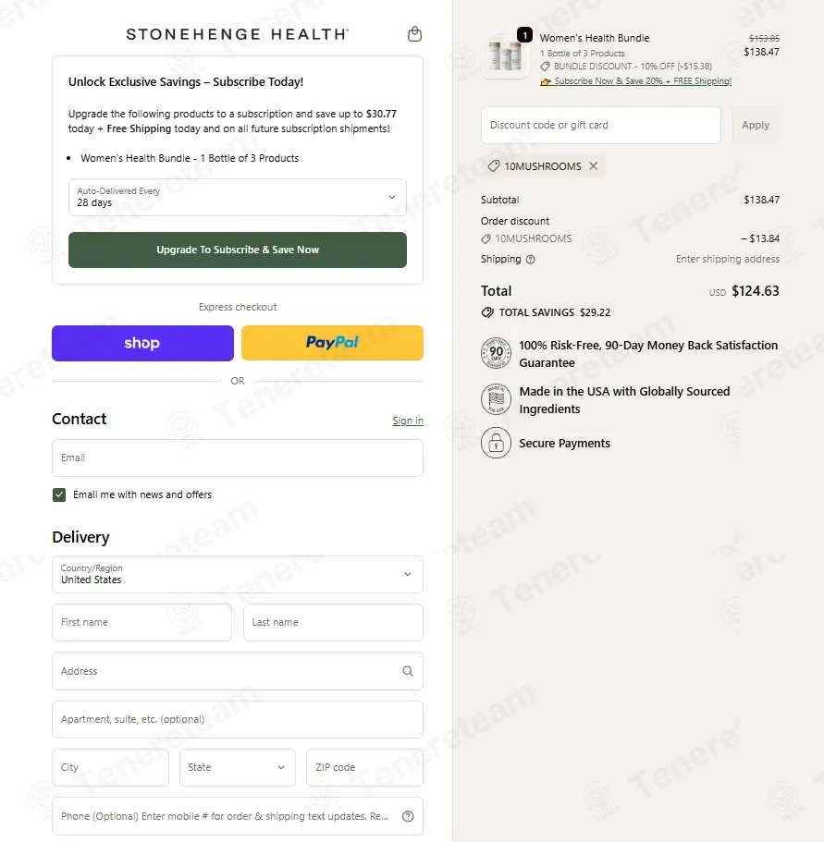Pay with the Shop express checkout button

(x=143, y=343)
